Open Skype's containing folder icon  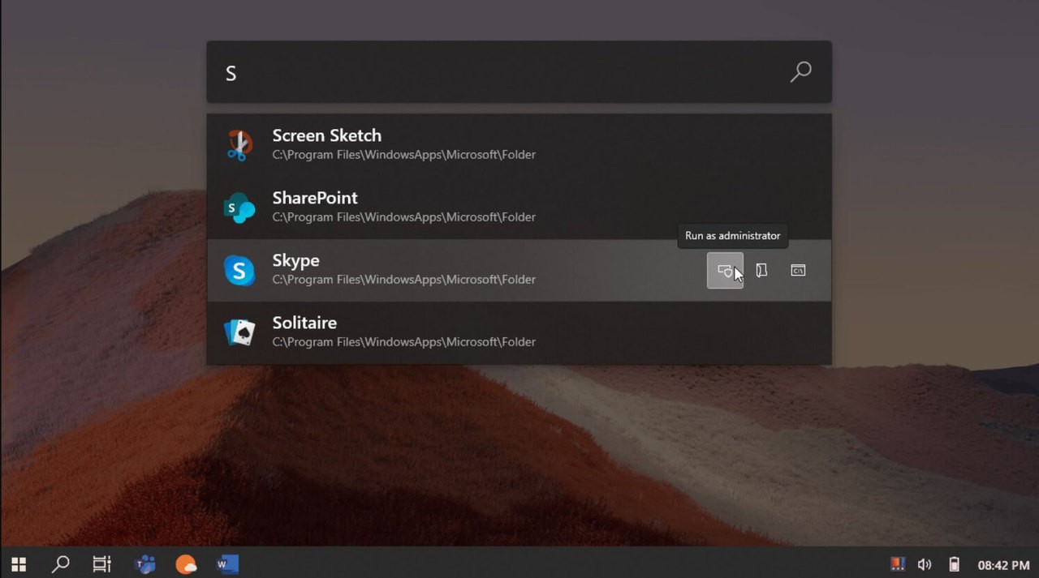tap(761, 271)
